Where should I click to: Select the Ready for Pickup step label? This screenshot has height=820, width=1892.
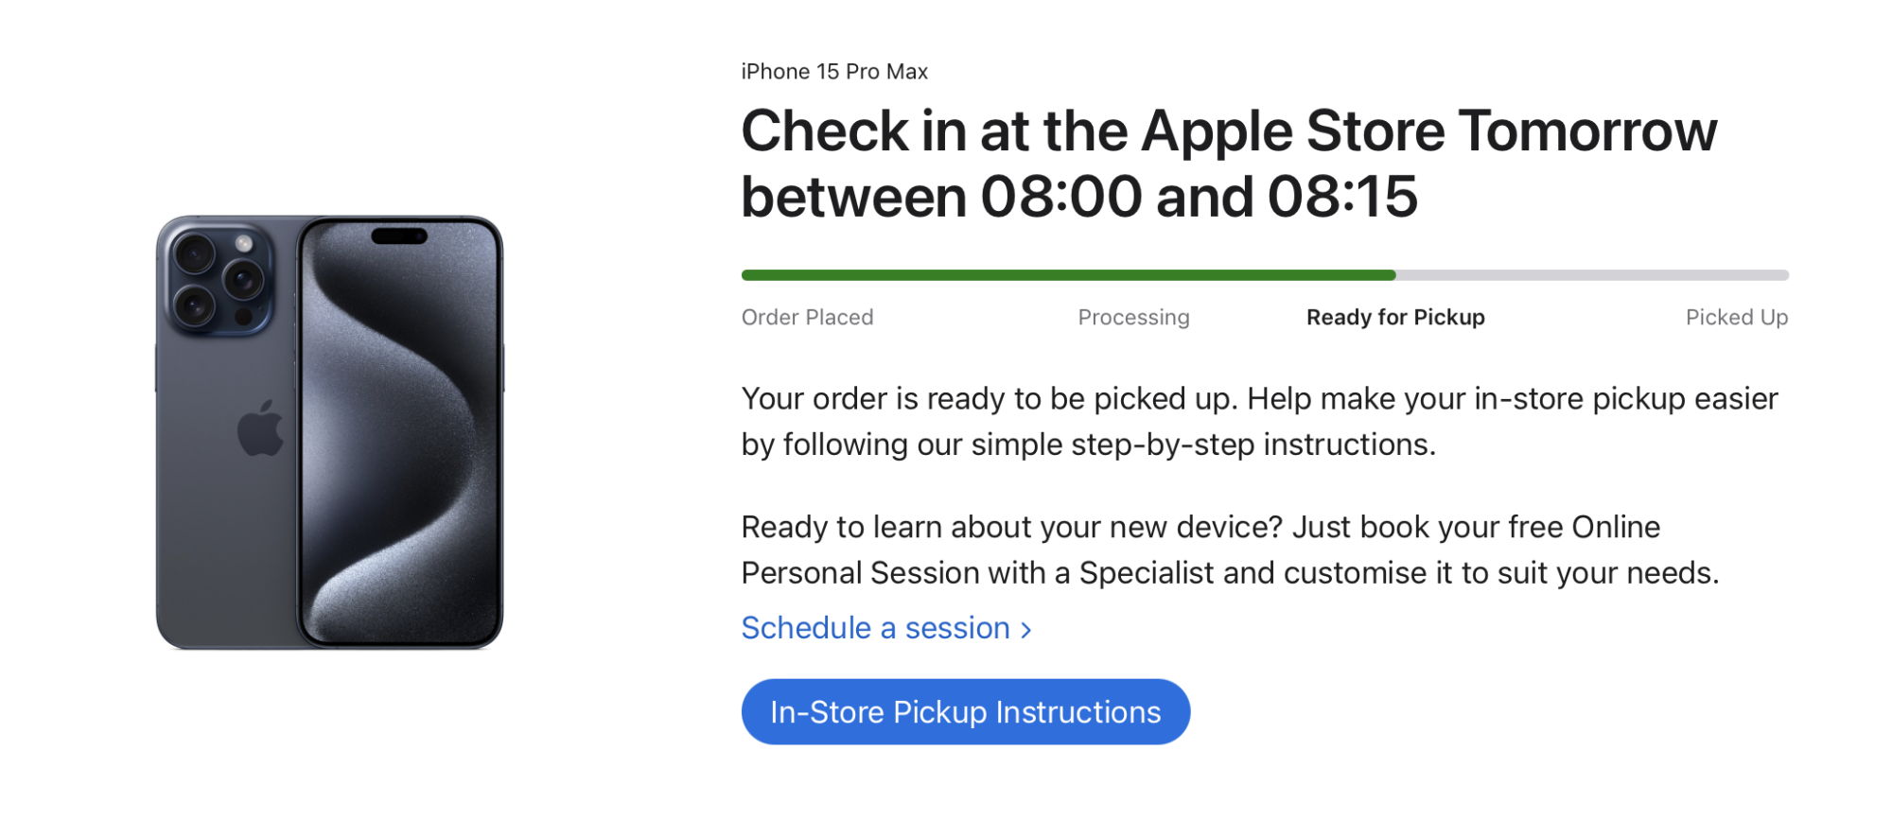1395,318
